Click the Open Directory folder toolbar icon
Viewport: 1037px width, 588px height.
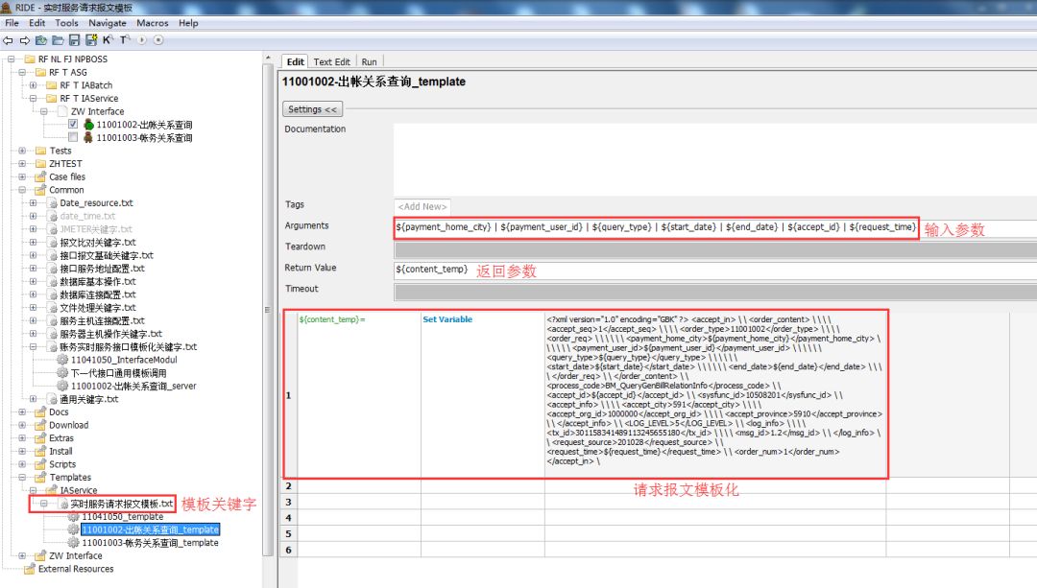point(58,40)
